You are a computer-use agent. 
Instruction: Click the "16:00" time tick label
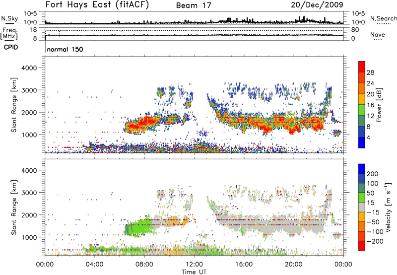244,264
